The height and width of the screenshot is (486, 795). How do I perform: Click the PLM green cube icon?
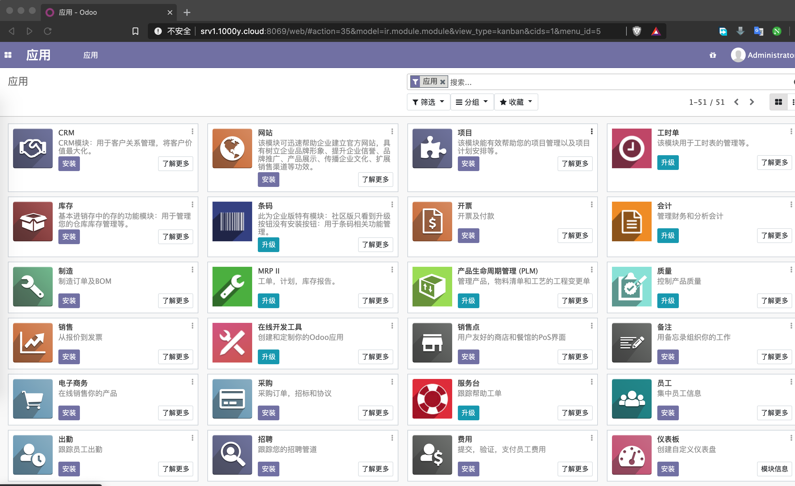432,286
